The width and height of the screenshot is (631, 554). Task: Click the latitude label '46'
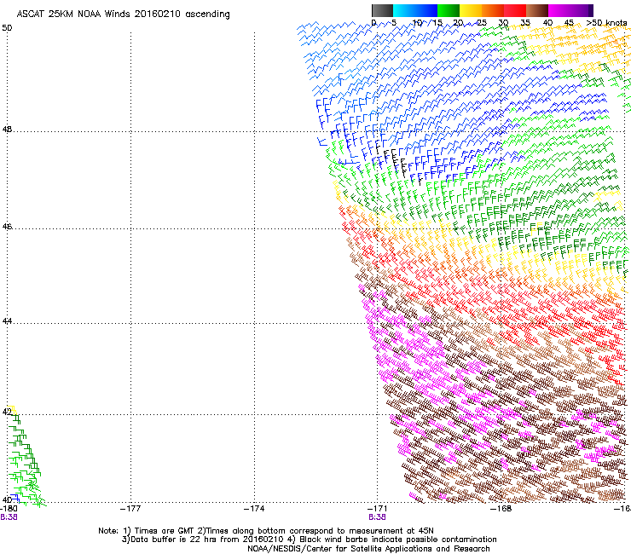7,227
